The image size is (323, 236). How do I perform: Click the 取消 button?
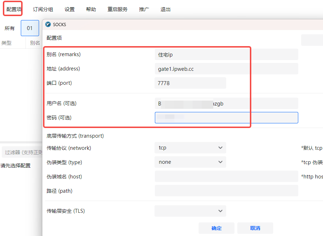pos(255,228)
